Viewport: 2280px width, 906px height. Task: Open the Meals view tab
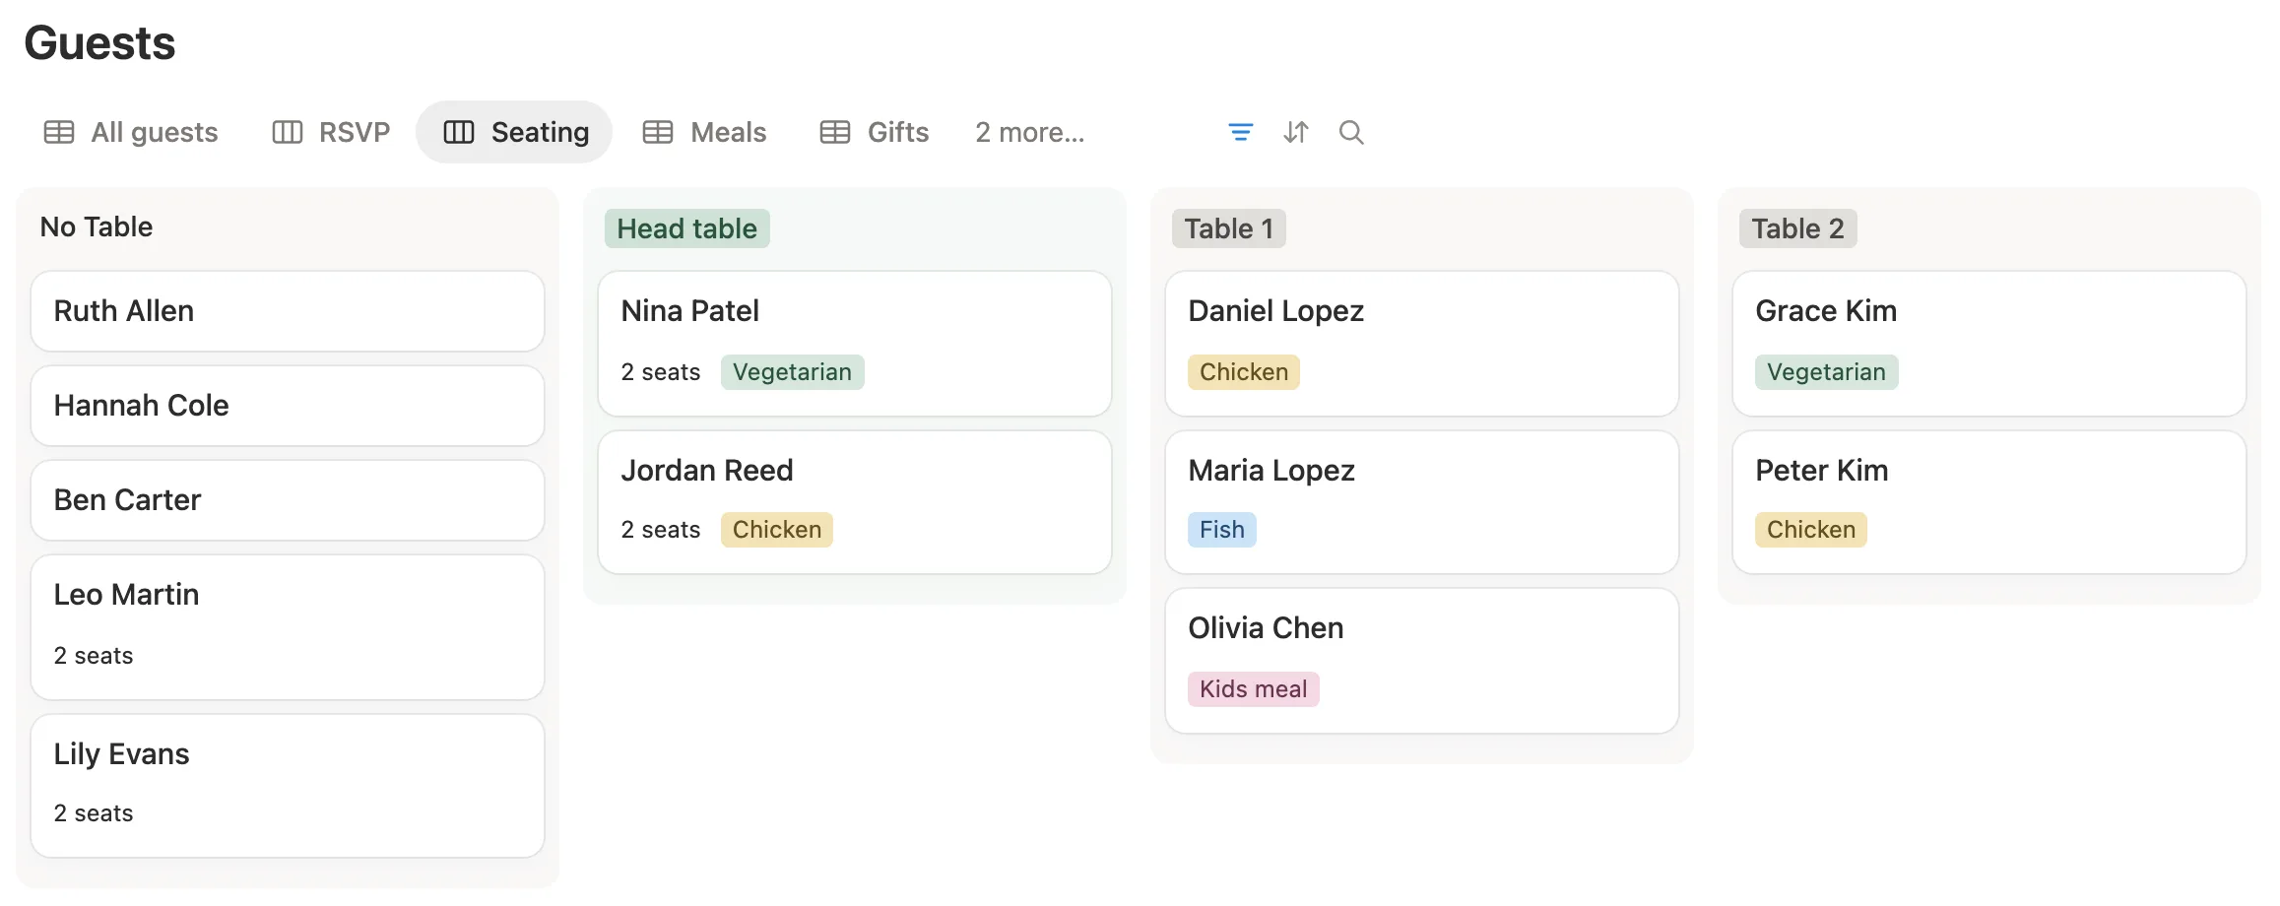704,132
